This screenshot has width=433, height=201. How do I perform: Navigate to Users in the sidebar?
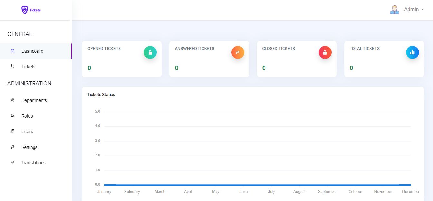[27, 132]
